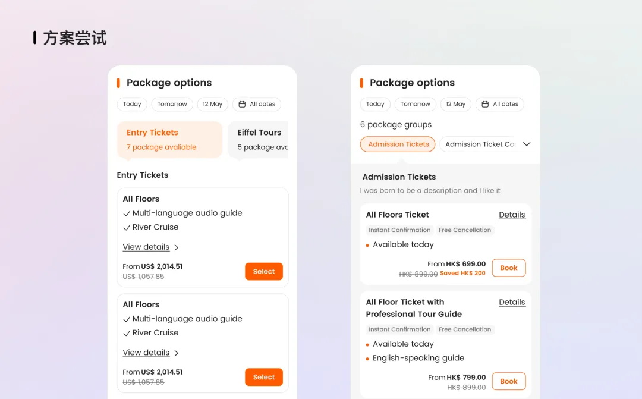This screenshot has width=642, height=399.
Task: Pick 12 May date chip in right panel
Action: 456,104
